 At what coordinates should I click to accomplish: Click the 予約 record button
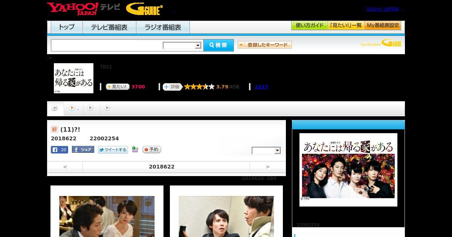[x=152, y=150]
